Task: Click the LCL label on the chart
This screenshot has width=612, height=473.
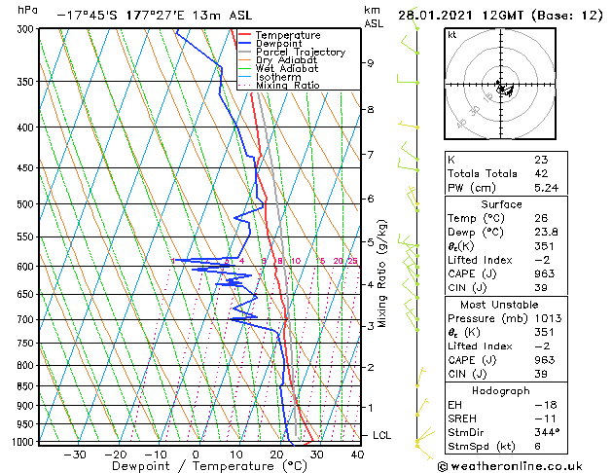Action: 381,435
